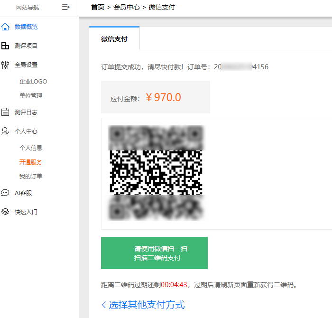Open 数据概览 in the sidebar
Screen dimensions: 332x318
point(26,27)
